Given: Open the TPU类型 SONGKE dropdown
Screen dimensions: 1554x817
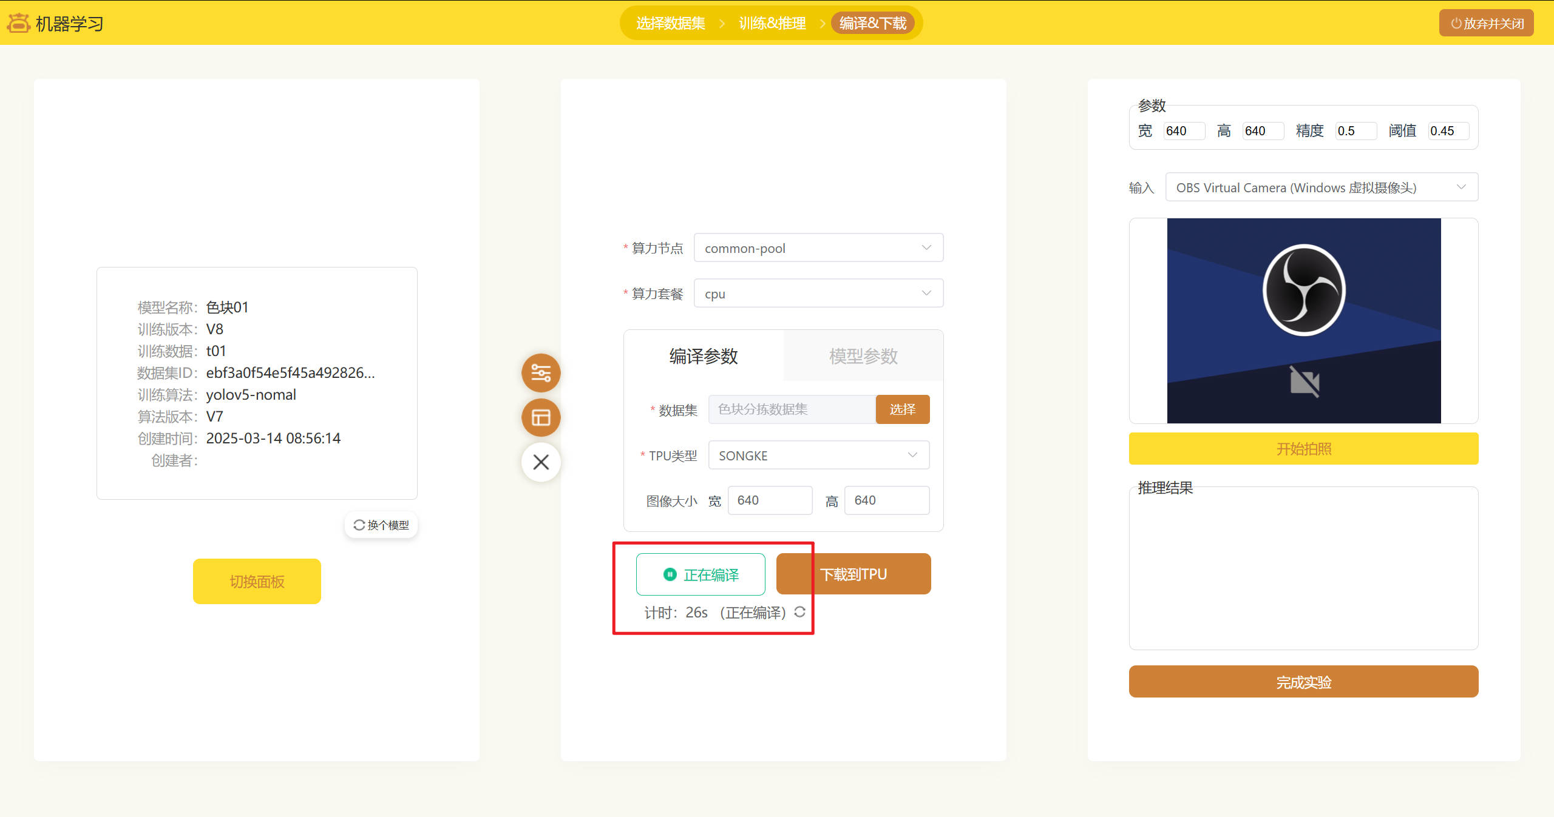Looking at the screenshot, I should pos(818,456).
